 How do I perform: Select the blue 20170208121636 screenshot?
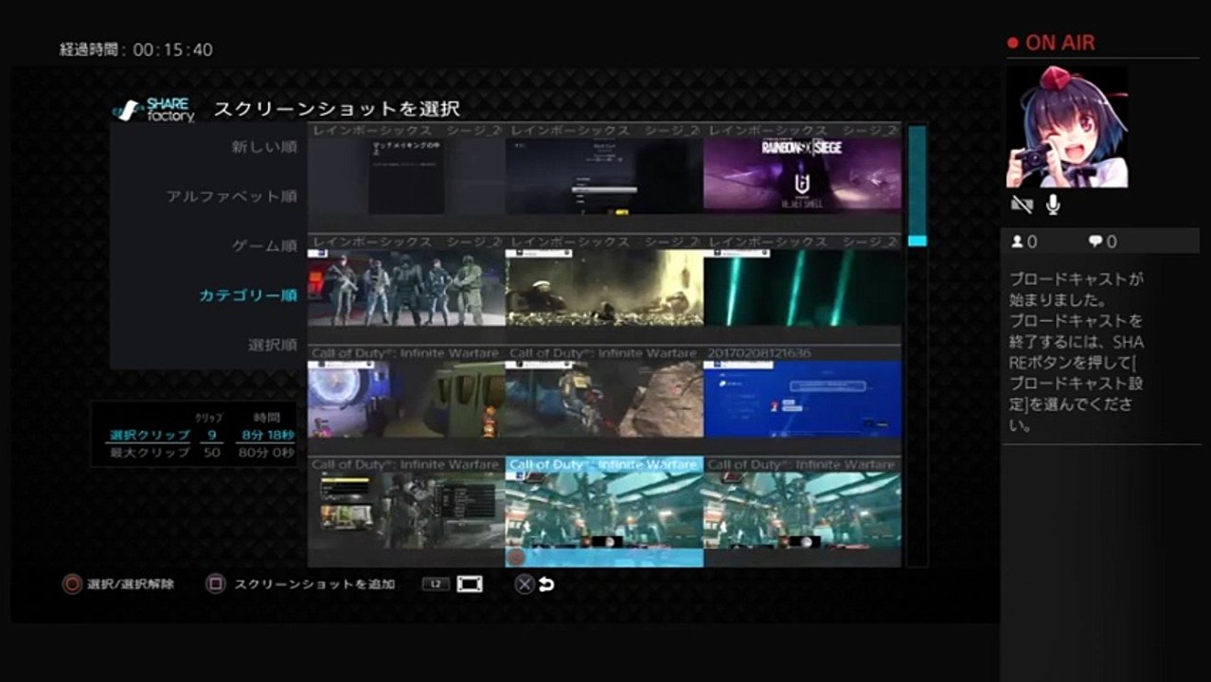[802, 399]
